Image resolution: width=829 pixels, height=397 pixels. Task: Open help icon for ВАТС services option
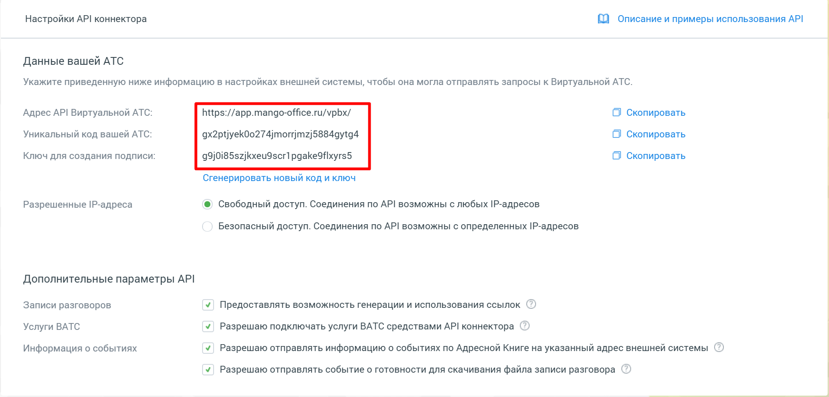[524, 326]
